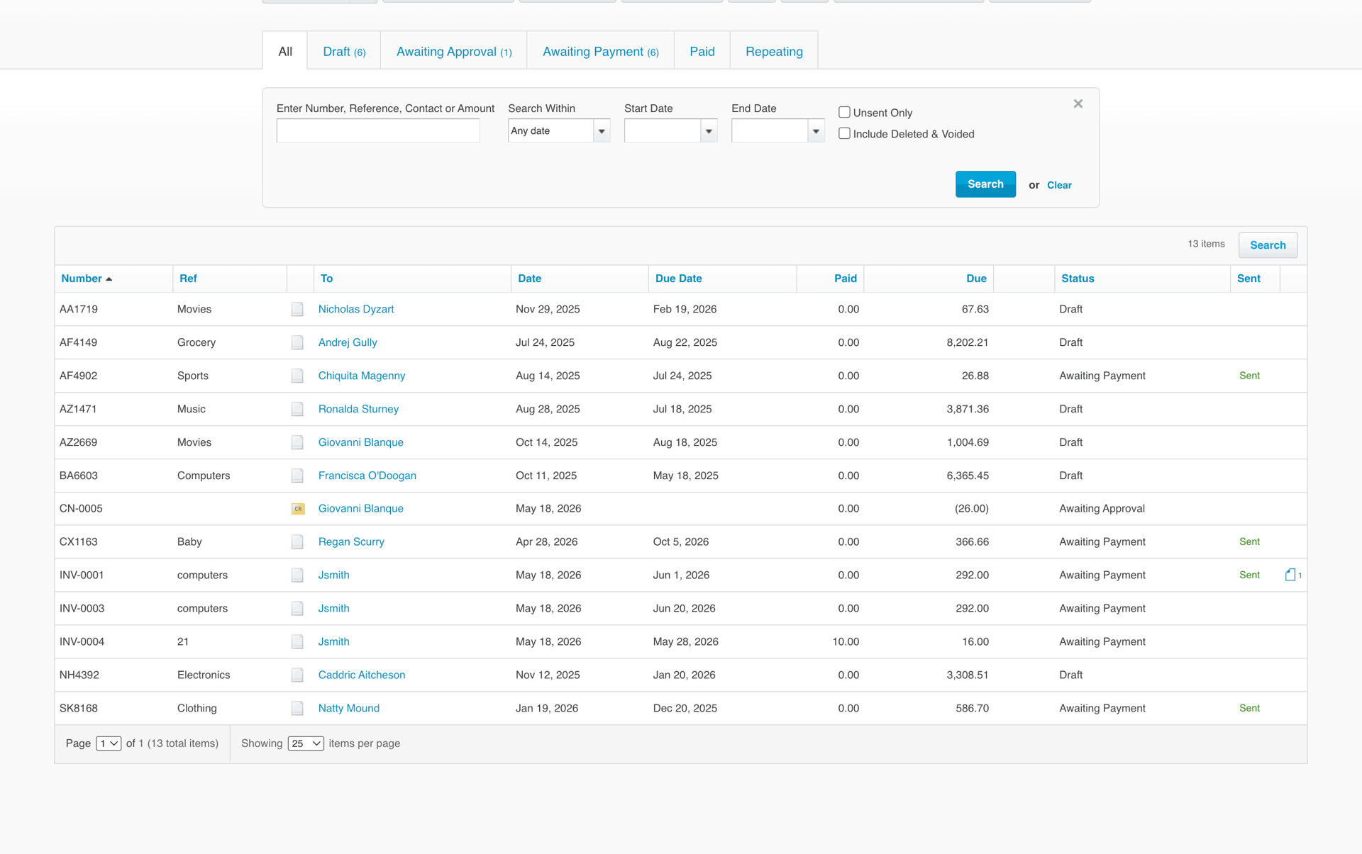The image size is (1362, 854).
Task: Click the invoice icon in the INV-0004 row
Action: coord(297,642)
